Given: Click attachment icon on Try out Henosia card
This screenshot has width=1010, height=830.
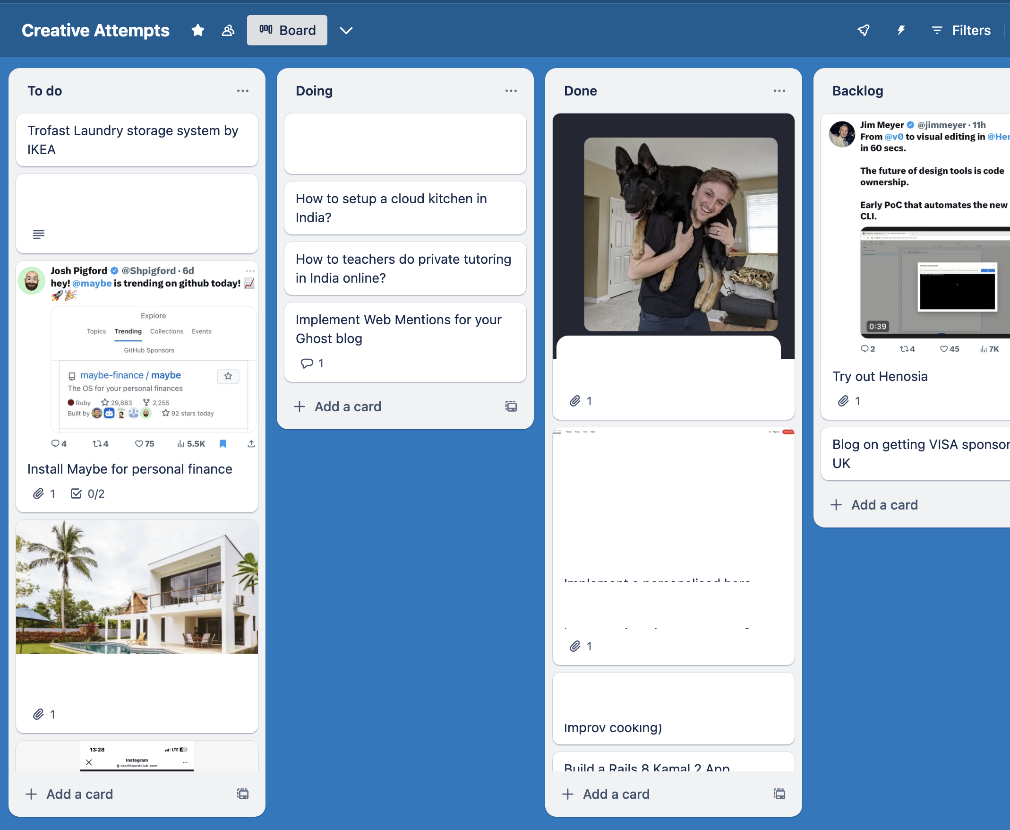Looking at the screenshot, I should [x=843, y=401].
